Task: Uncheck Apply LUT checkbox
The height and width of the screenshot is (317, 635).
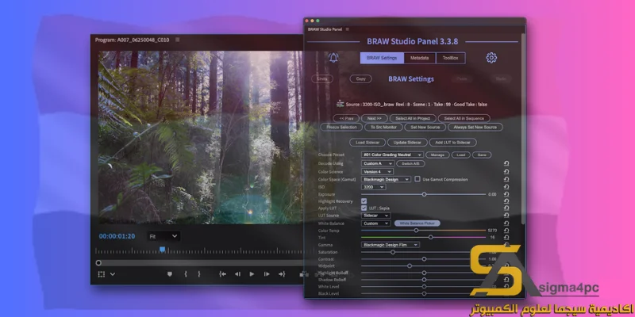Action: pos(364,208)
